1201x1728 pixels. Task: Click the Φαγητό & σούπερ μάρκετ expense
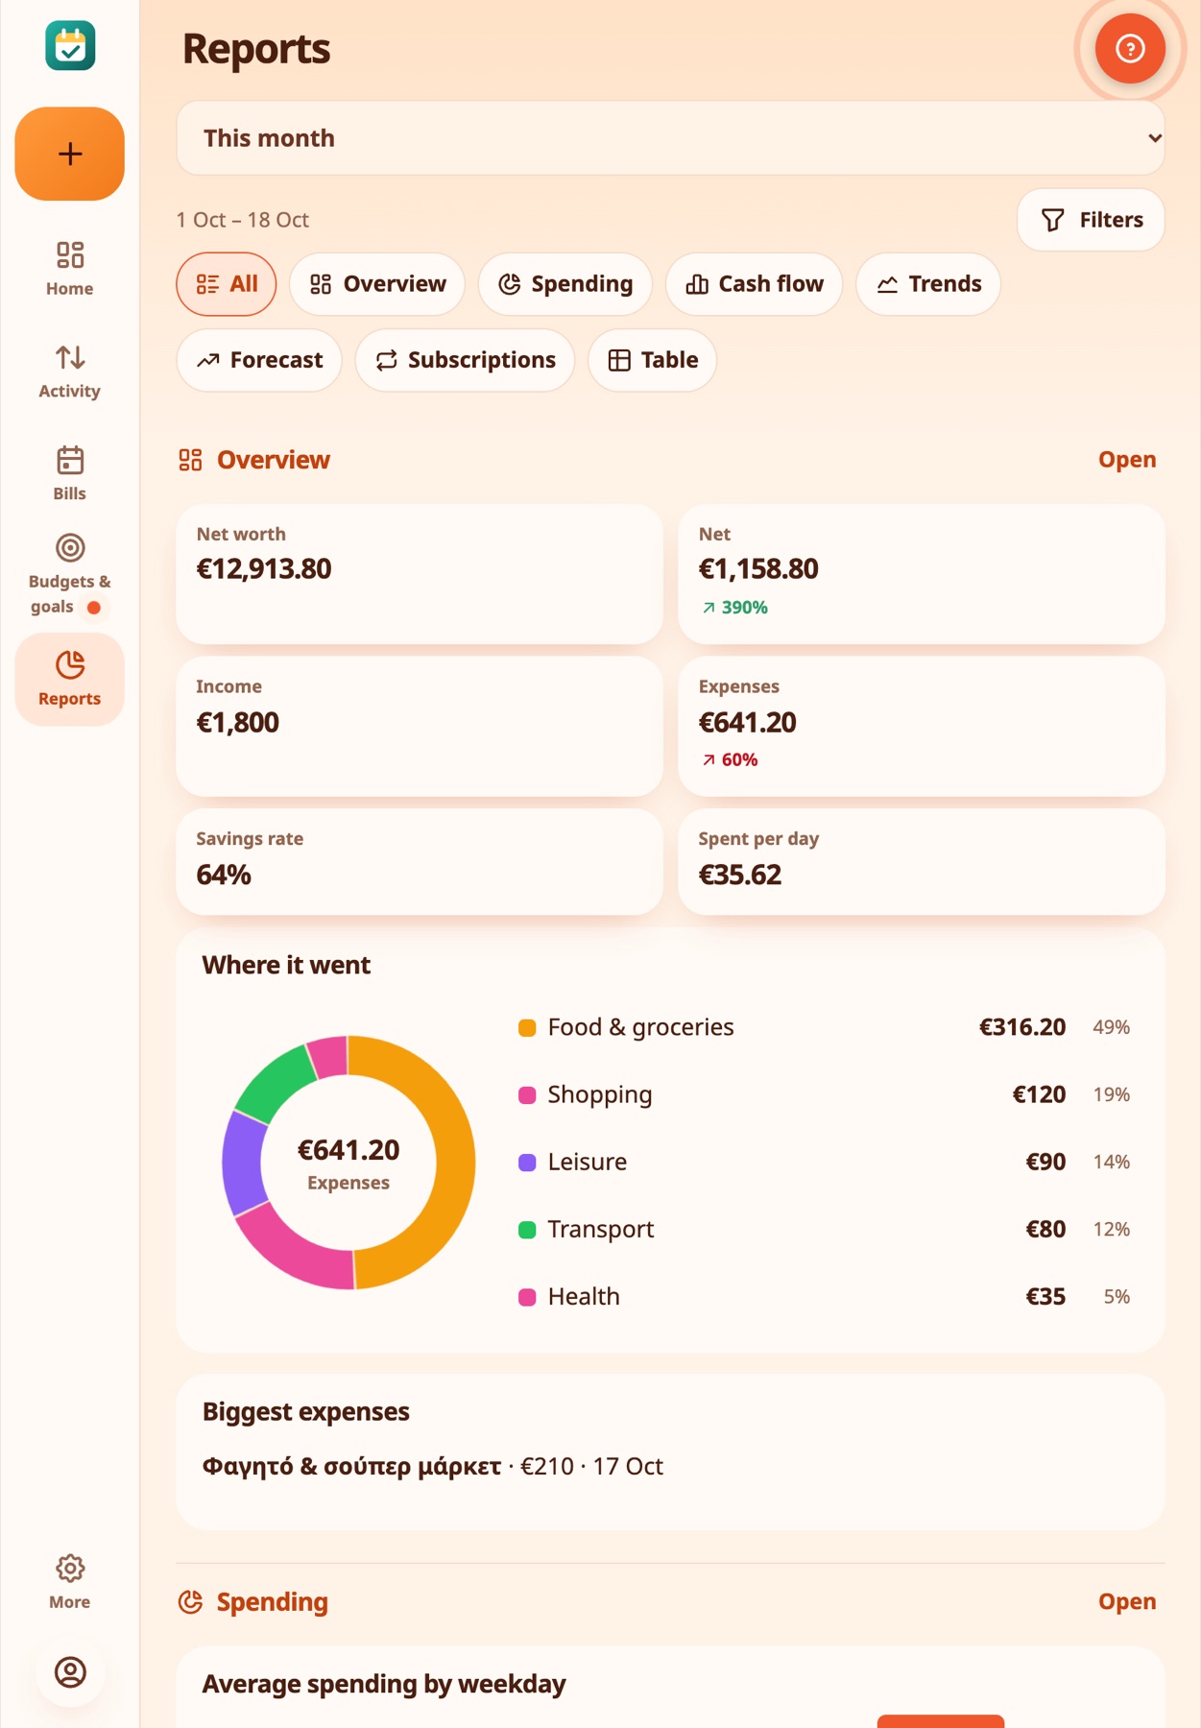pos(433,1466)
